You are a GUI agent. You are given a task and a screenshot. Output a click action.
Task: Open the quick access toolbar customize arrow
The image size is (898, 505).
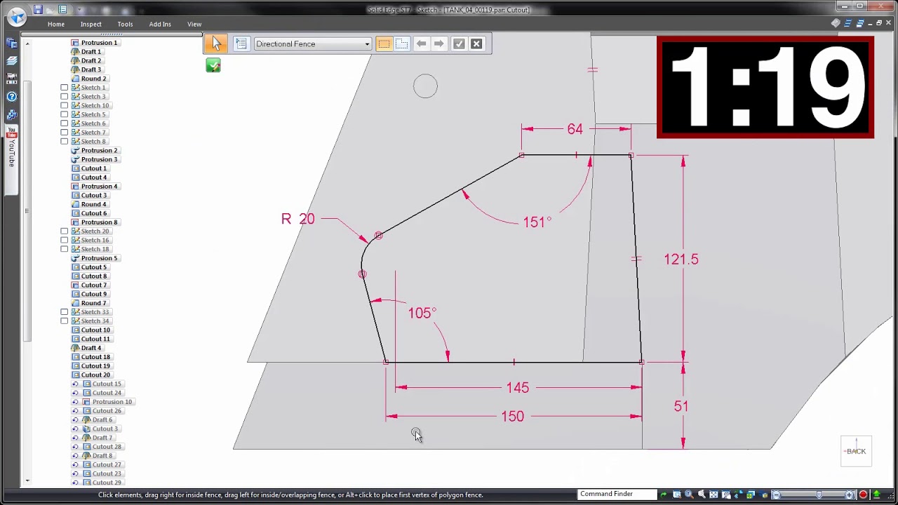81,10
